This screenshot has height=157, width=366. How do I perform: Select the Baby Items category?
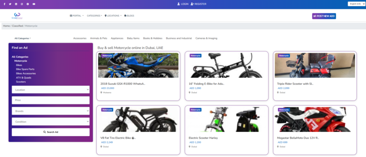pos(133,38)
